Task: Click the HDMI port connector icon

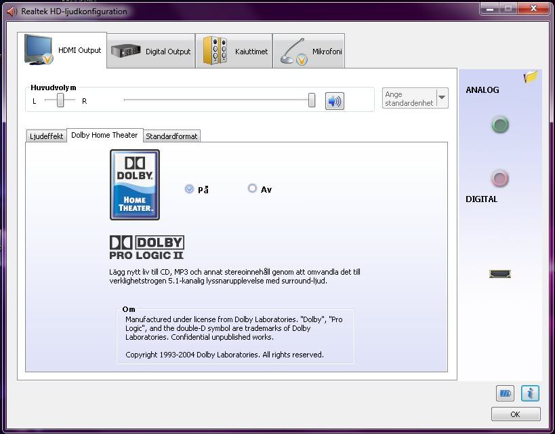Action: 499,274
